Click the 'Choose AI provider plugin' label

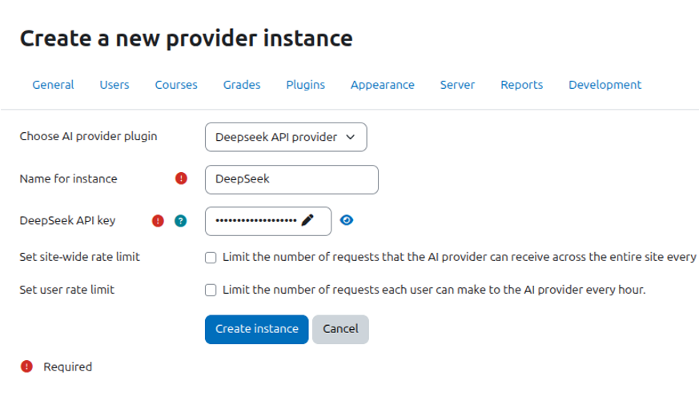coord(88,136)
